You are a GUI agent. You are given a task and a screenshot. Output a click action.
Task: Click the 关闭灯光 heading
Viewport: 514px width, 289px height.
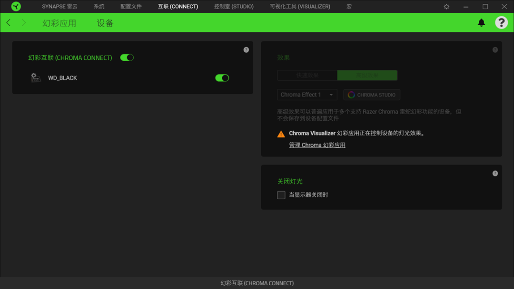tap(290, 181)
